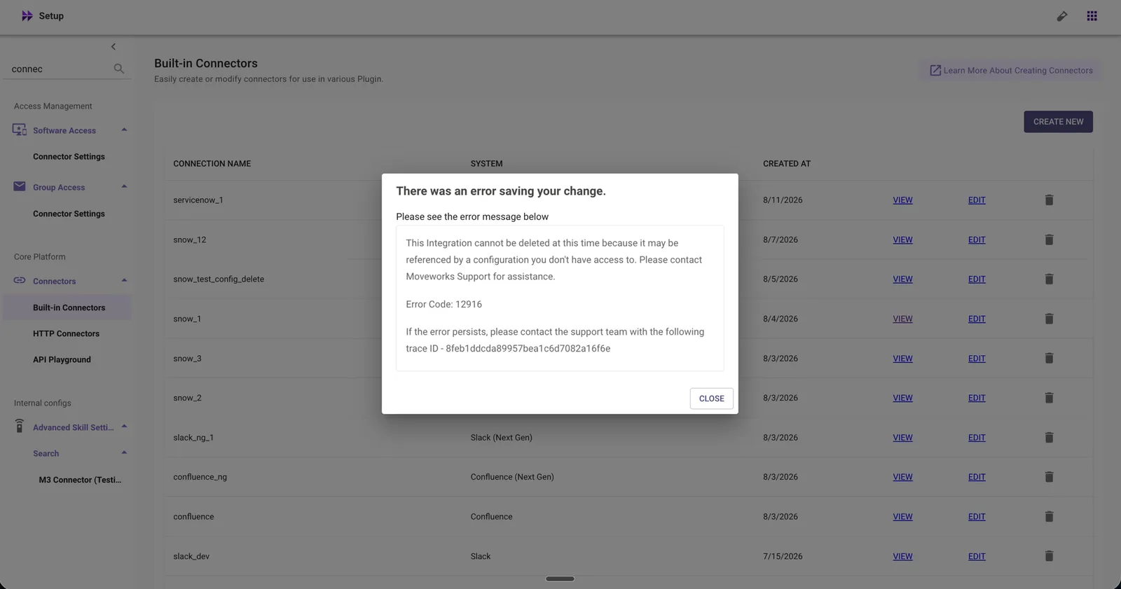Collapse the Group Access section arrow
1121x589 pixels.
124,186
